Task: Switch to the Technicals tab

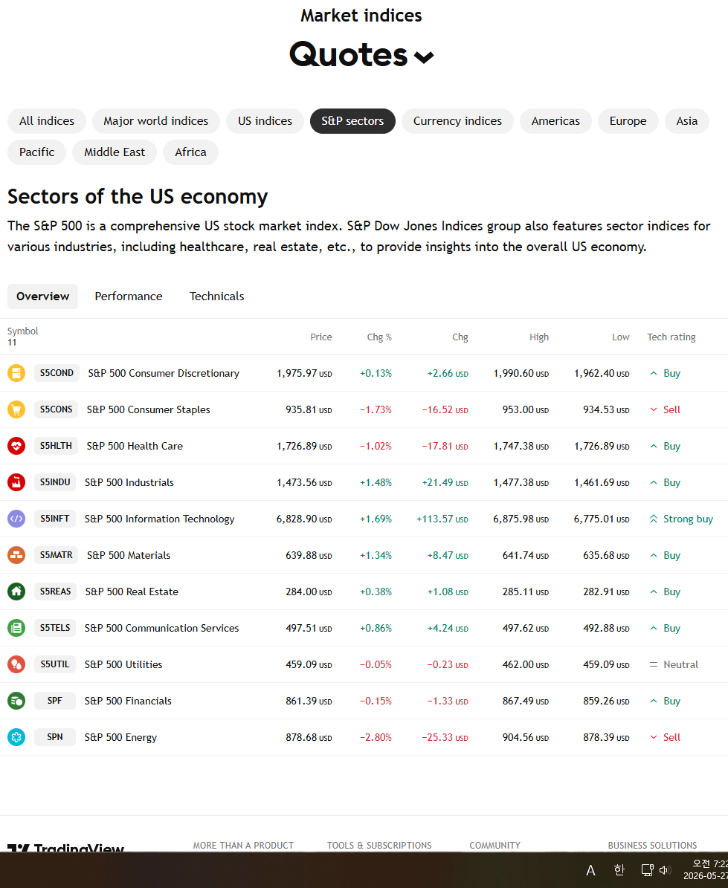Action: tap(217, 296)
